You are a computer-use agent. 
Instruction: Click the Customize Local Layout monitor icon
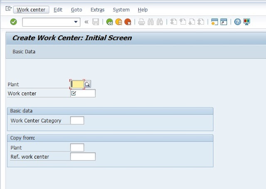pyautogui.click(x=246, y=22)
